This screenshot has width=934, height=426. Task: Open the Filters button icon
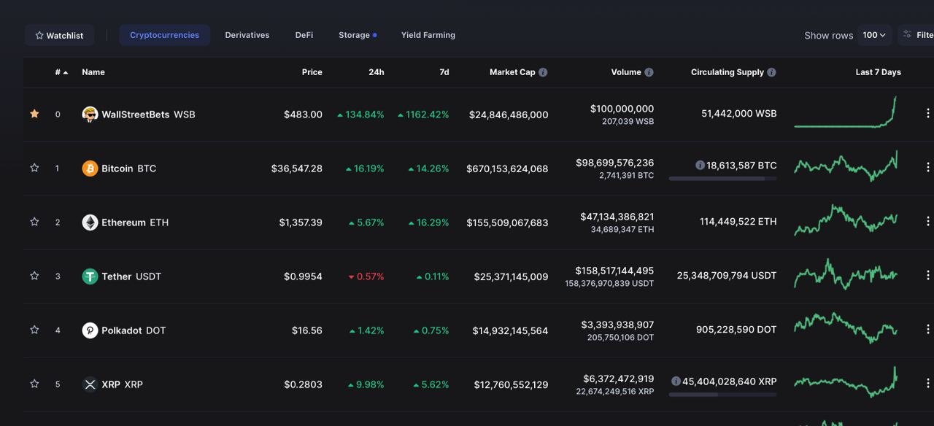908,34
